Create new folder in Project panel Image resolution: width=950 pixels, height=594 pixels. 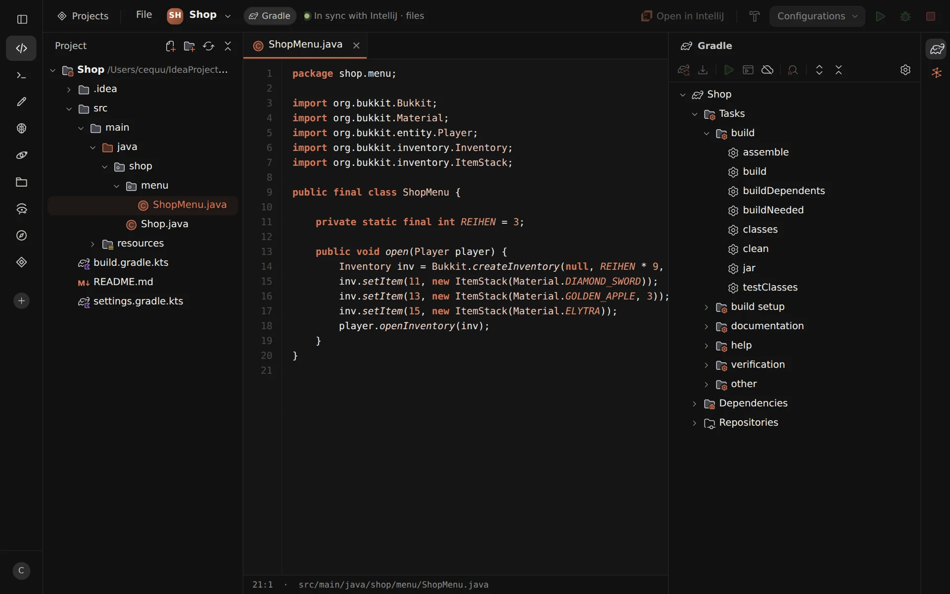point(189,46)
